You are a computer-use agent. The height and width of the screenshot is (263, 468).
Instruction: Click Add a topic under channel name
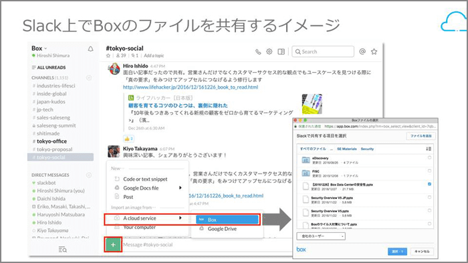pos(154,55)
